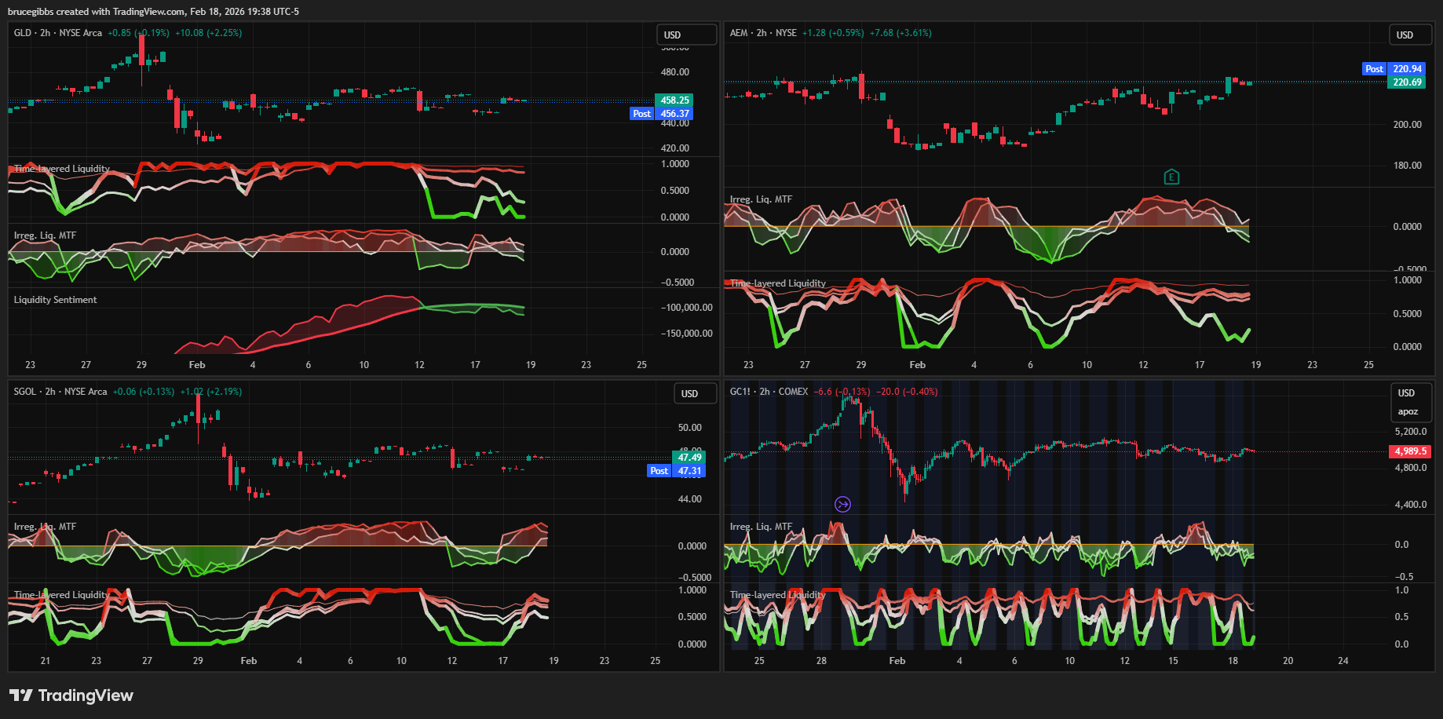Image resolution: width=1443 pixels, height=719 pixels.
Task: Open the USD currency selector on GLD chart
Action: tap(686, 35)
